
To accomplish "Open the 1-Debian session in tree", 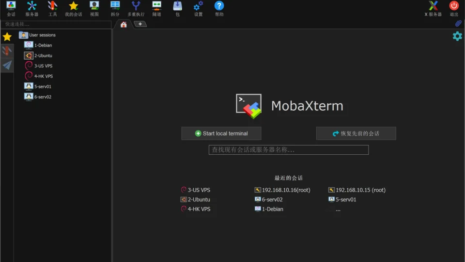I will [x=38, y=45].
